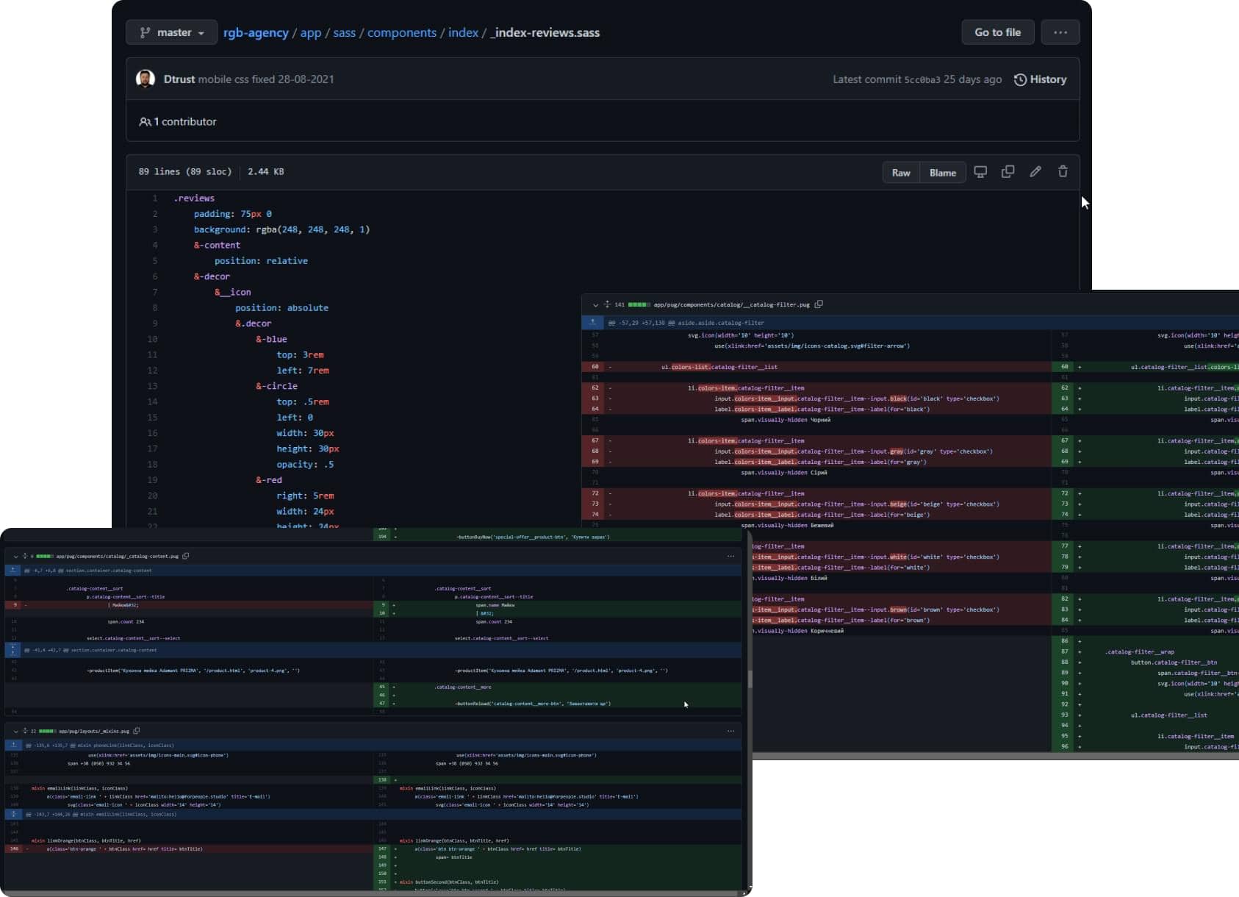Copy path of _catalog-content.pug
The height and width of the screenshot is (897, 1239).
[x=186, y=556]
